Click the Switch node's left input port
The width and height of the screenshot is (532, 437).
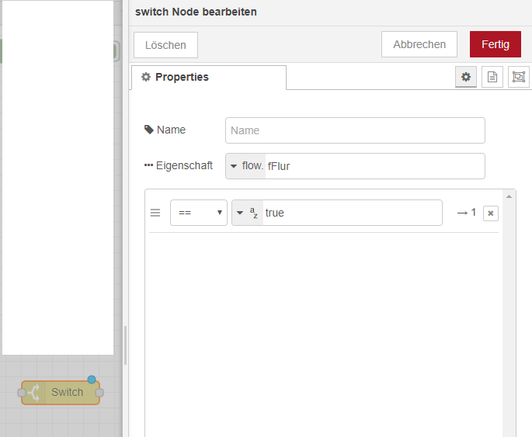coord(22,393)
